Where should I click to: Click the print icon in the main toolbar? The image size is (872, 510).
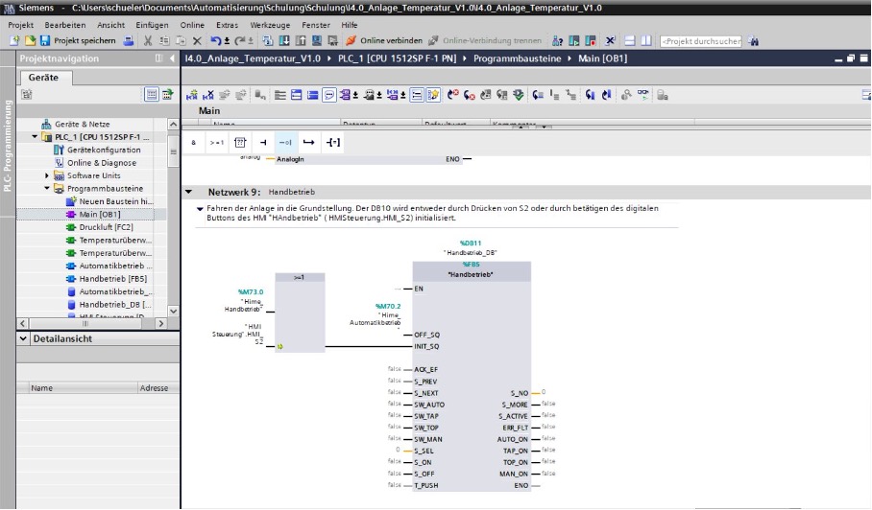pyautogui.click(x=129, y=41)
